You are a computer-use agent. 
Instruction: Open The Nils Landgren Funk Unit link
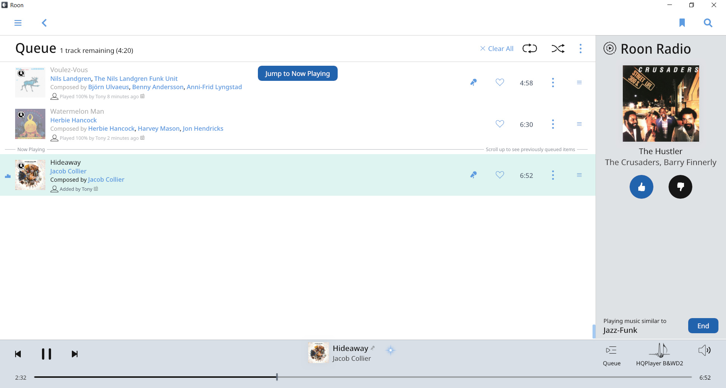coord(136,79)
